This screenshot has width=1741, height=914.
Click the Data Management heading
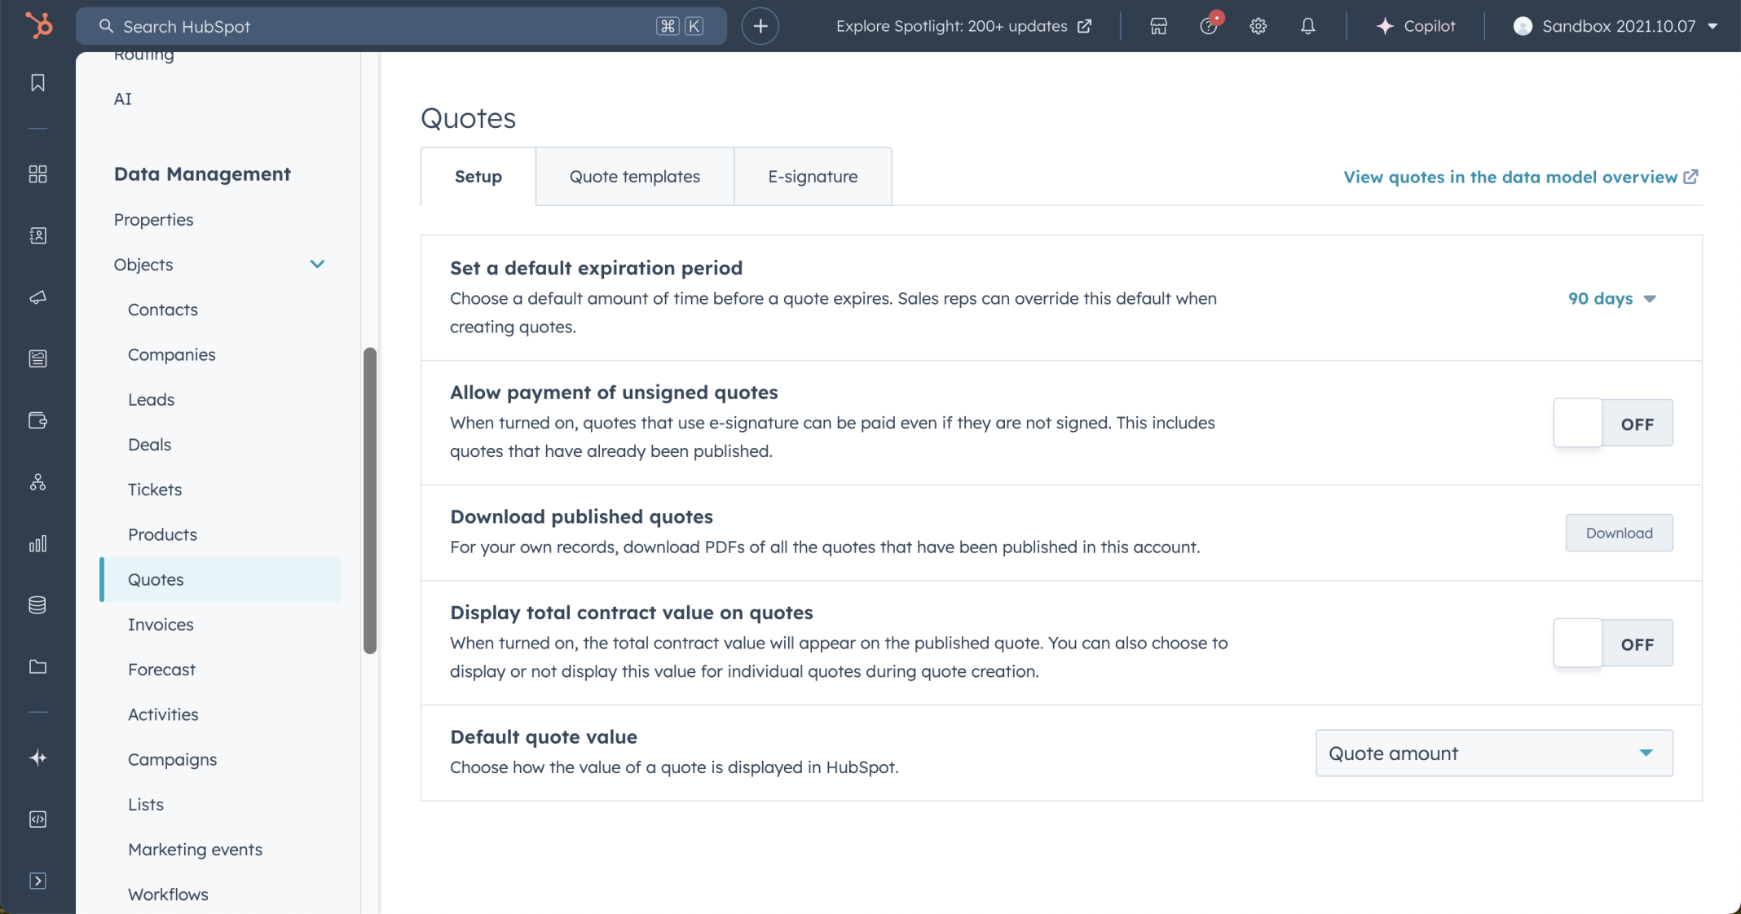[202, 174]
